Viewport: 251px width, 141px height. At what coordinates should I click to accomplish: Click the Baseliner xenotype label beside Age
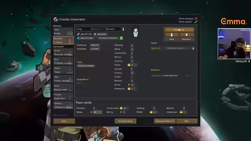100,34
